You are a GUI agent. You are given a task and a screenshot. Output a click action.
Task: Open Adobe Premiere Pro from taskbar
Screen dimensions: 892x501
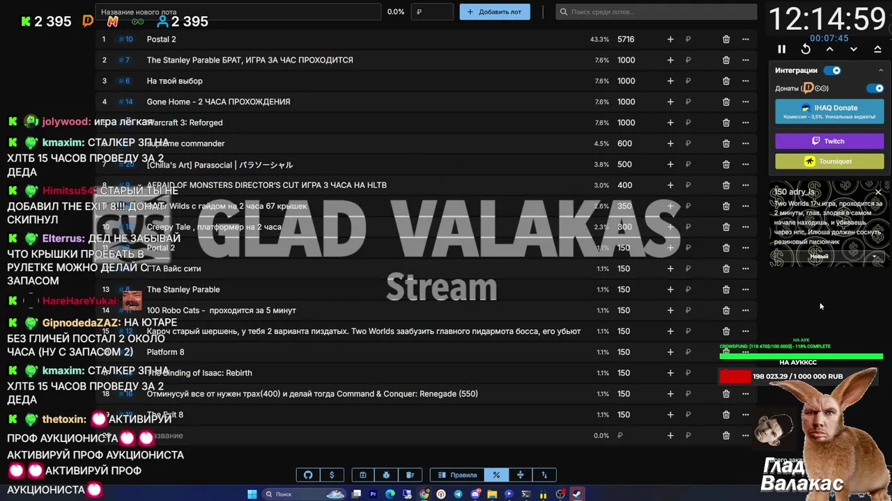tap(373, 495)
